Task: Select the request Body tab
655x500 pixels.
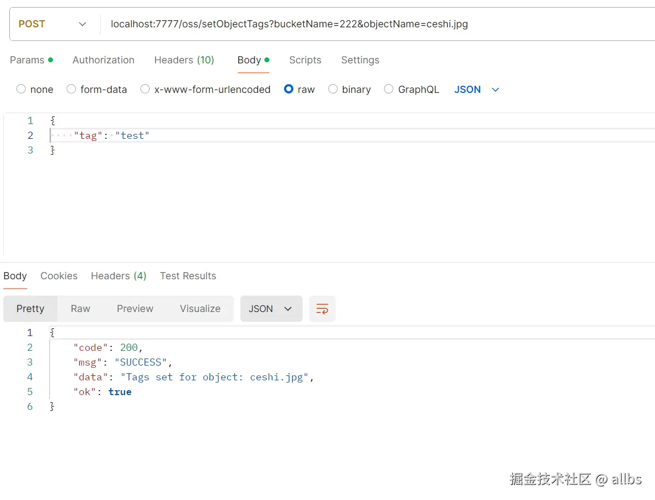Action: pyautogui.click(x=253, y=60)
